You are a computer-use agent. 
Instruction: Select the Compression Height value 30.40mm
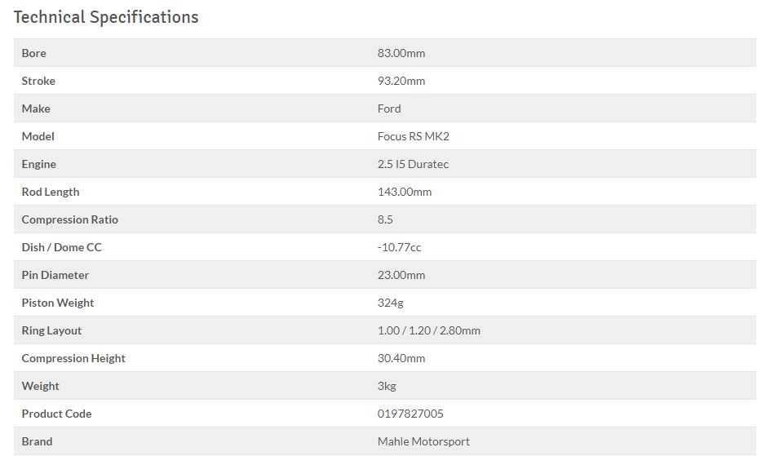click(x=401, y=358)
